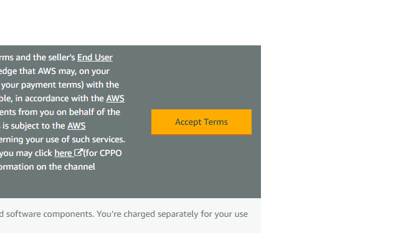Click the 'erning your use of such services.' text
Screen dimensions: 393x233
coord(62,139)
